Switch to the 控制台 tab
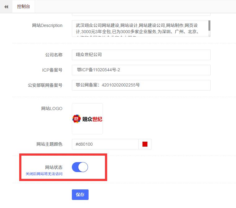Viewport: 236px width, 208px height. tap(24, 7)
